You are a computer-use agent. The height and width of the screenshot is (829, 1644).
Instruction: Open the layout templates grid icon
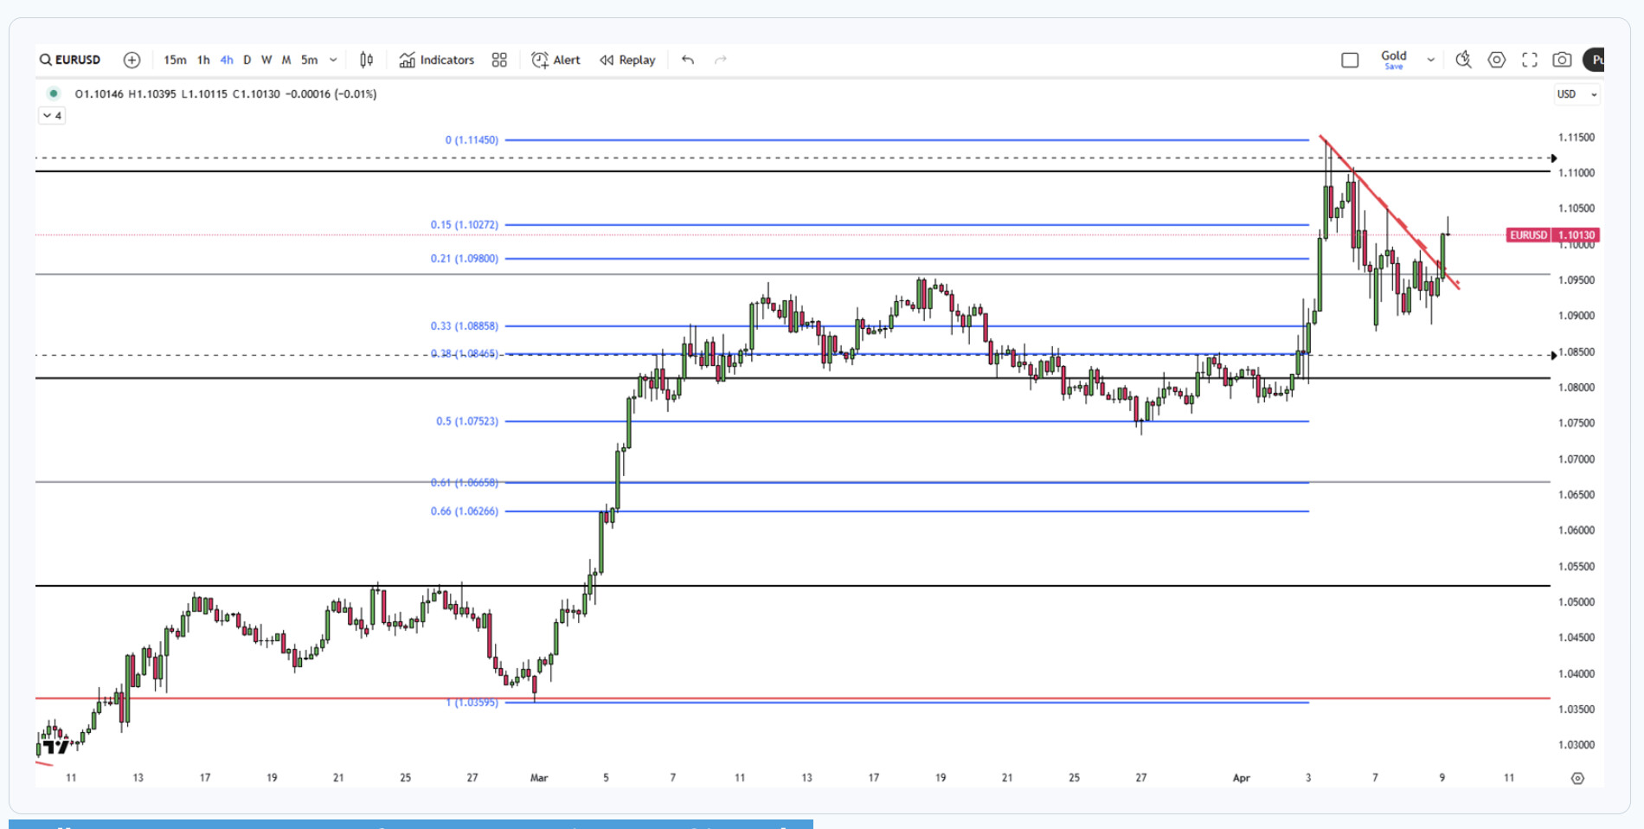499,60
